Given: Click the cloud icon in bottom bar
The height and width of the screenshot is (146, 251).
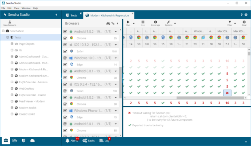Looking at the screenshot, I should click(x=32, y=140).
